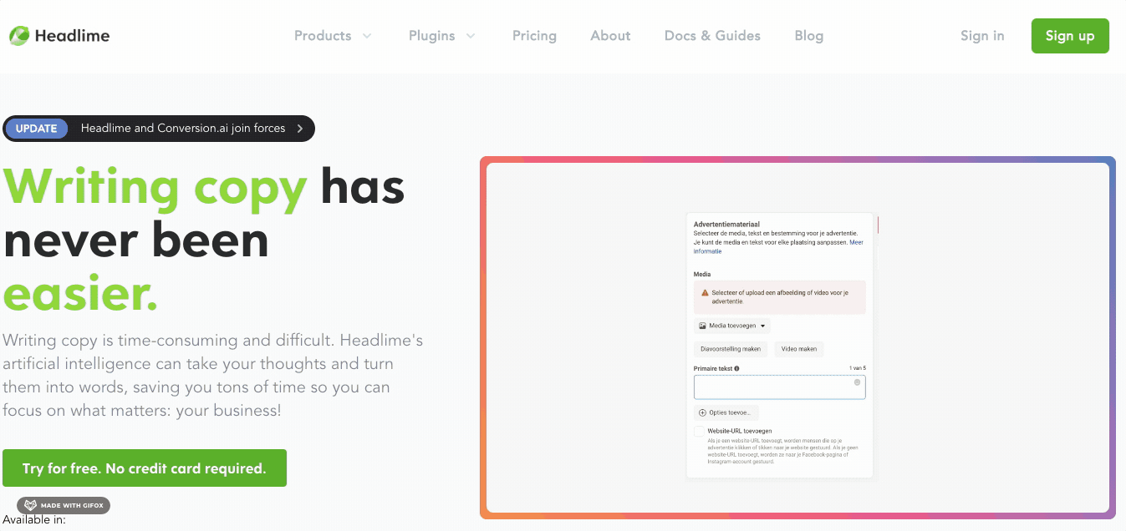Click the 'Advertentiemateriaal' heading

(726, 224)
